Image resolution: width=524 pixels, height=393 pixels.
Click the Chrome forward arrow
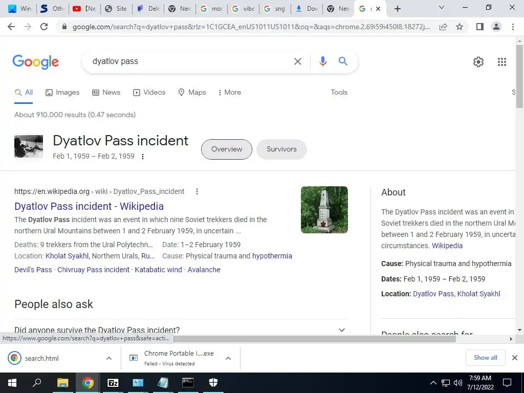pos(28,27)
